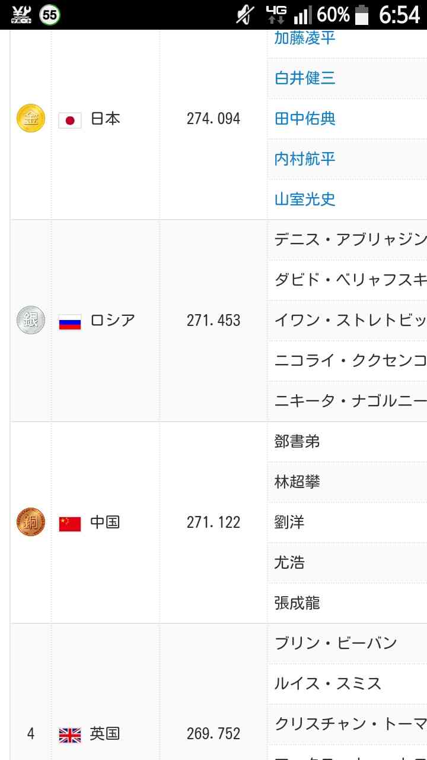Screen dimensions: 427x760
Task: Open athlete link 加藤凌平
Action: (305, 38)
